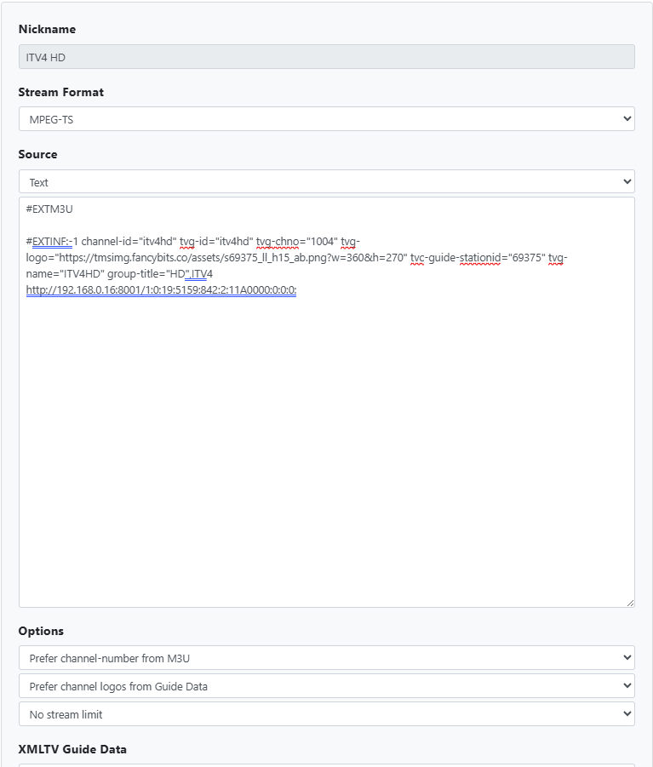Expand the Source type dropdown showing Text
653x767 pixels.
click(x=326, y=181)
